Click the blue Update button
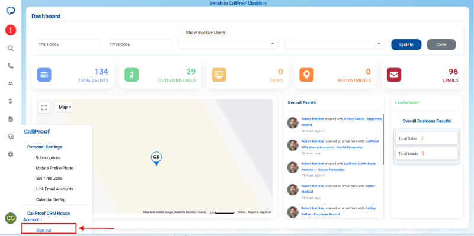This screenshot has height=236, width=474. pos(406,44)
